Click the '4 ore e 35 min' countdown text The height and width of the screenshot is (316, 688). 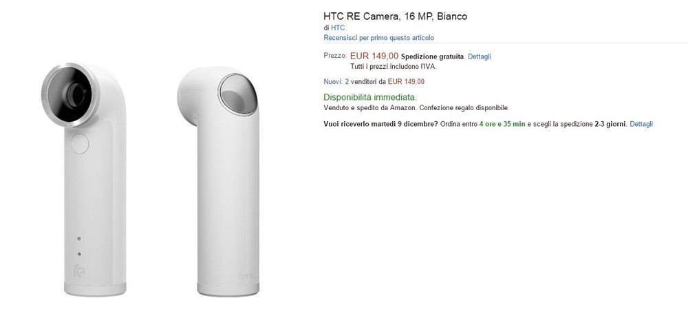click(x=502, y=124)
